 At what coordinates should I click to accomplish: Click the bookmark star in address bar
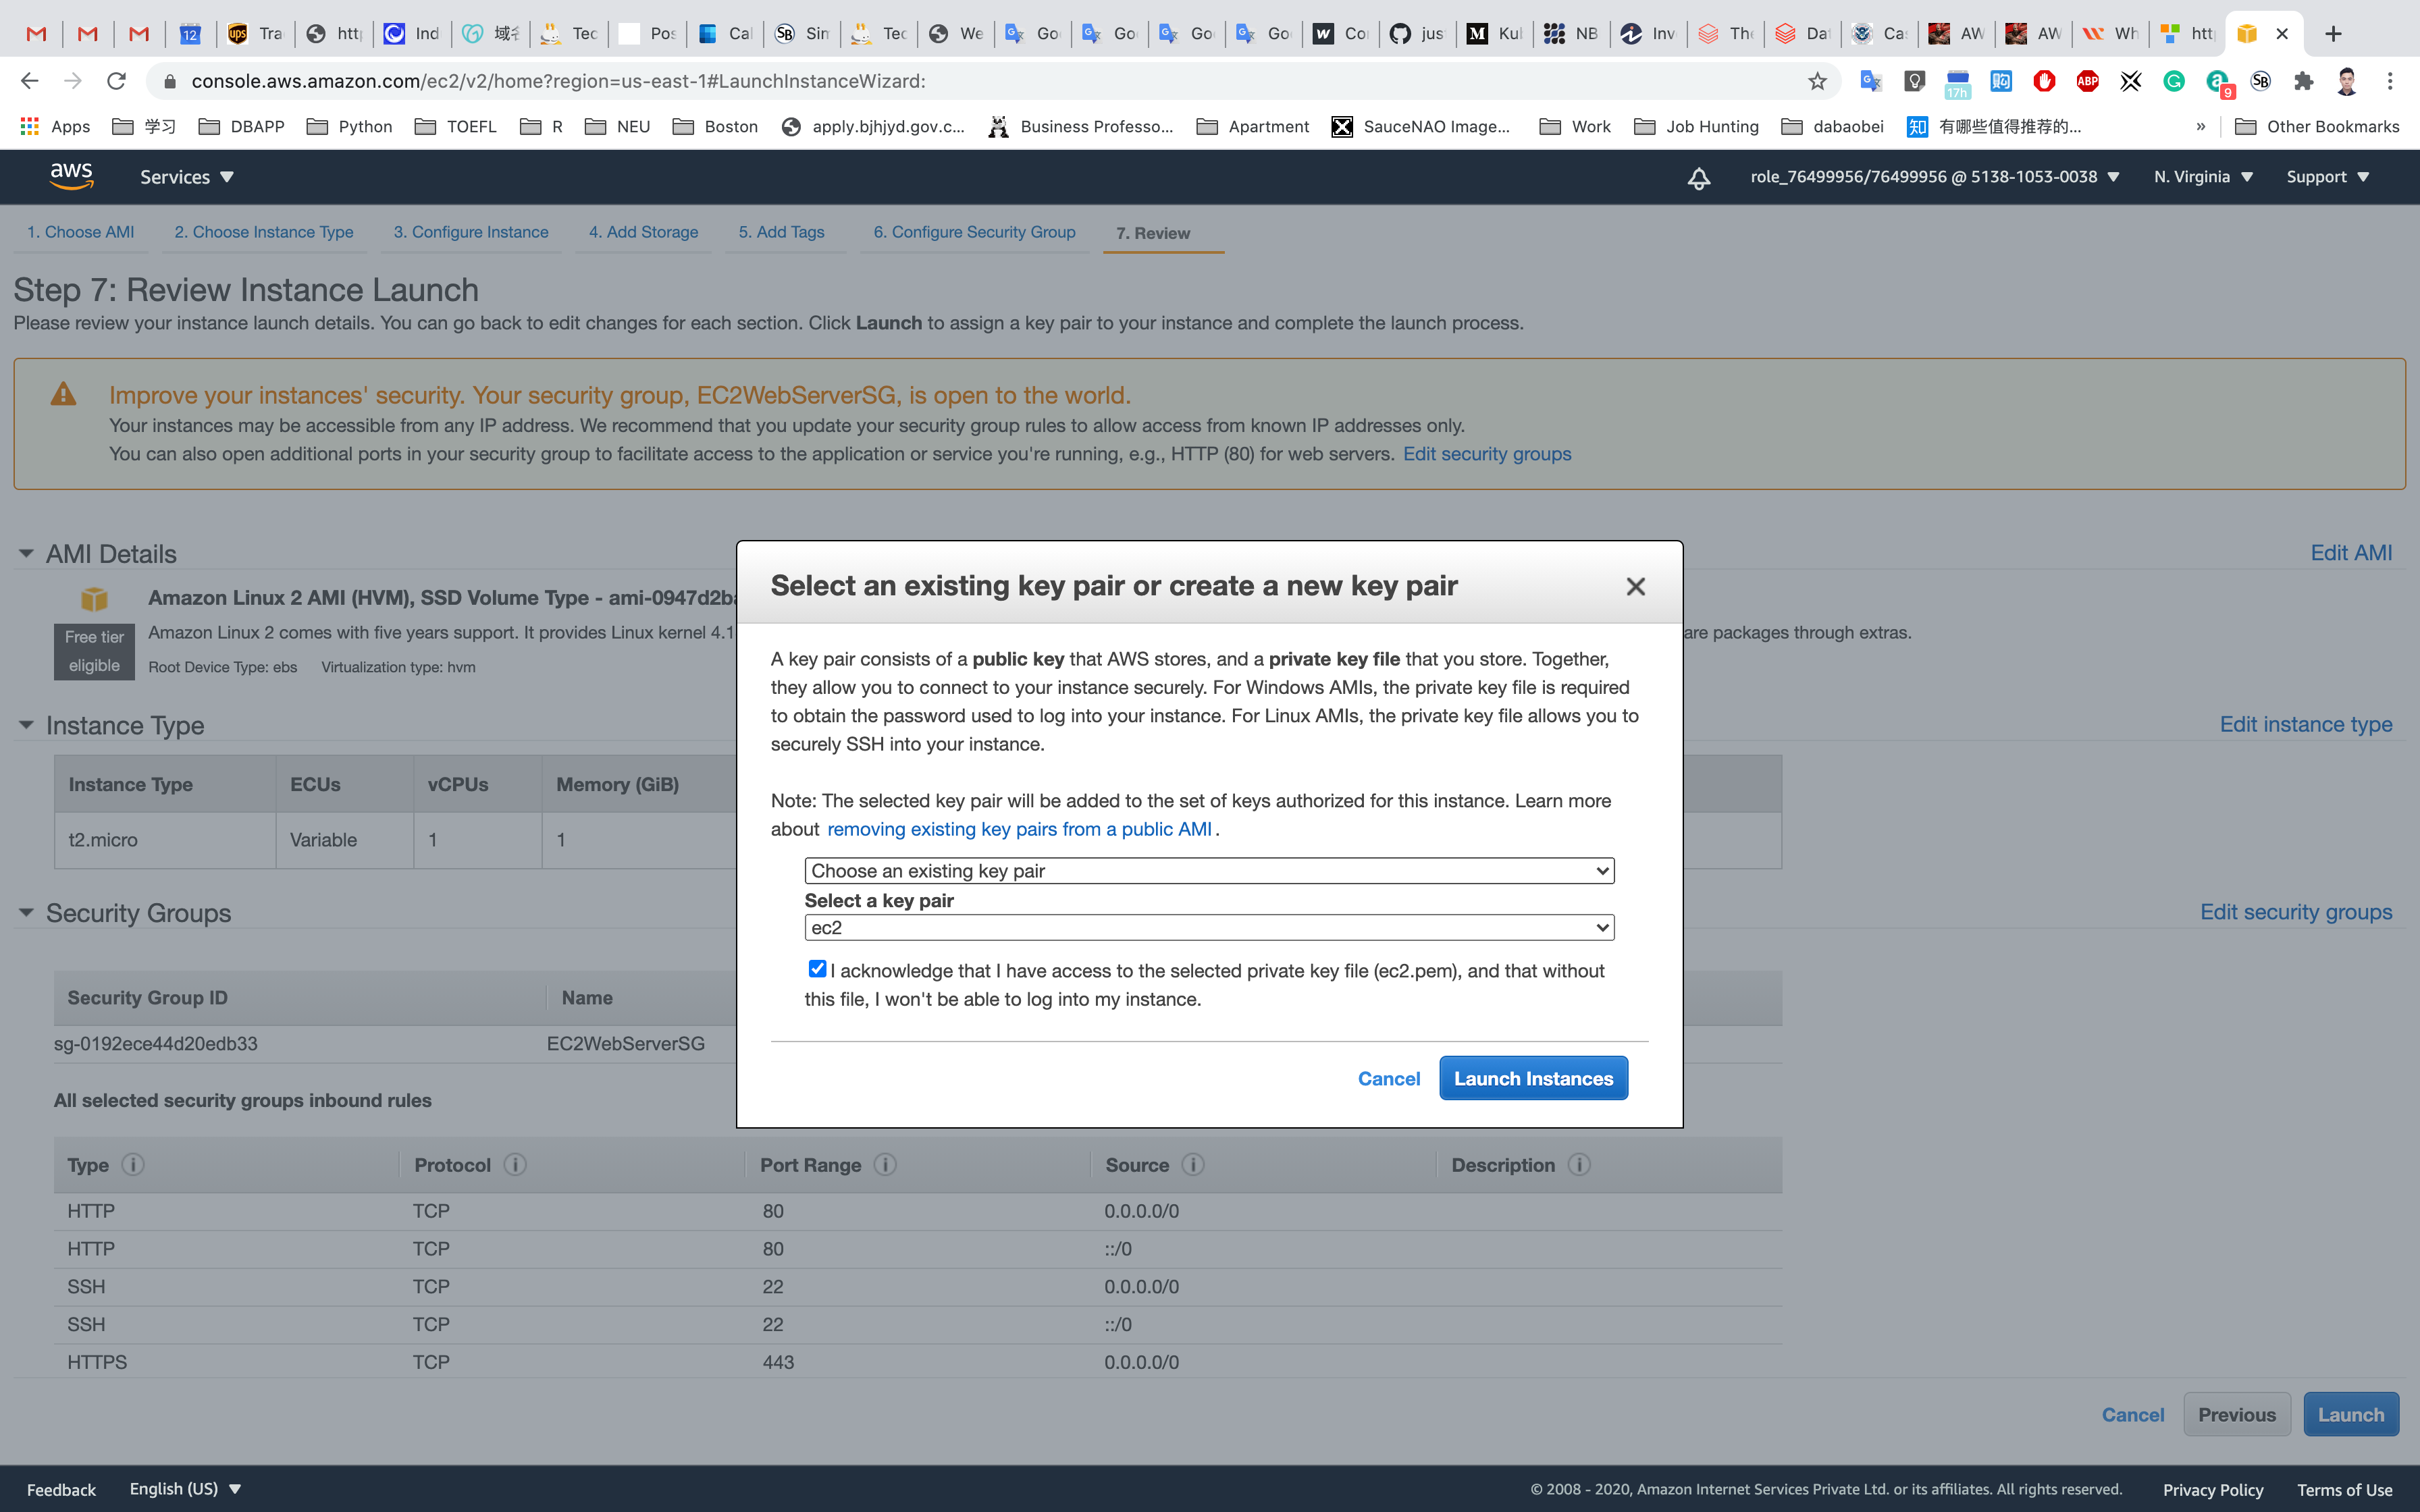tap(1817, 82)
